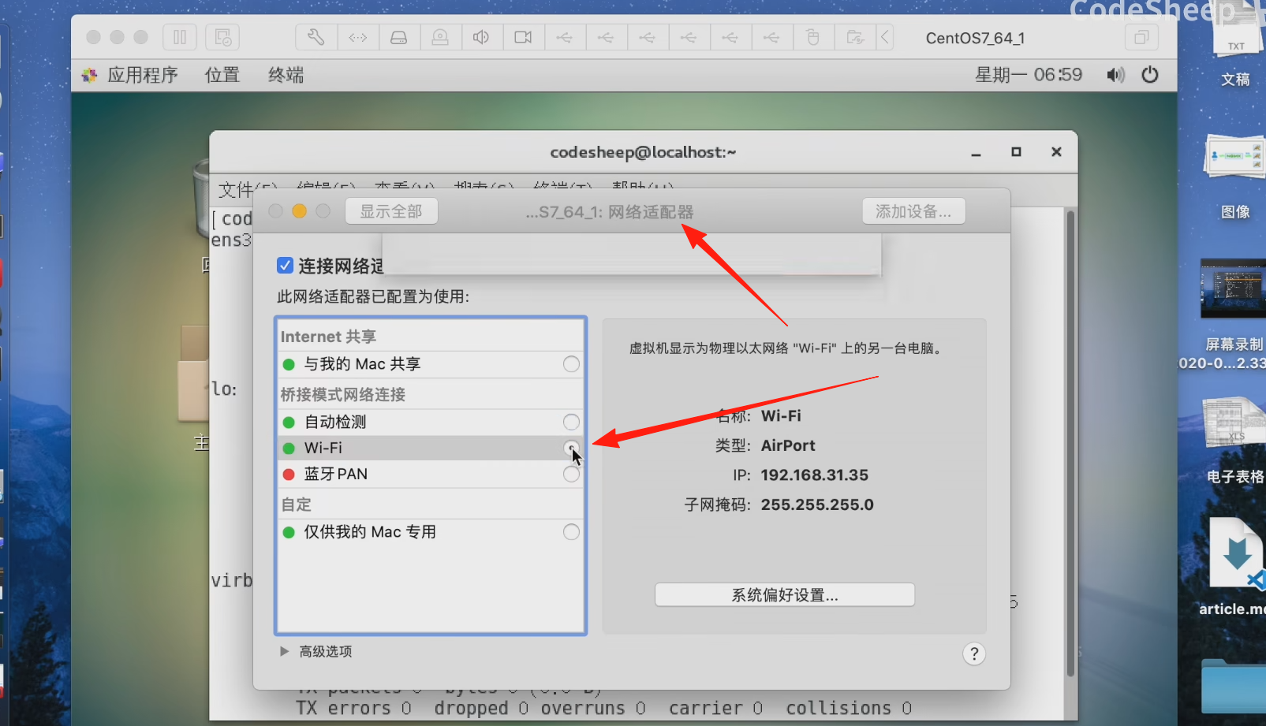Click the terminal text 'TX errors 0'

[354, 708]
